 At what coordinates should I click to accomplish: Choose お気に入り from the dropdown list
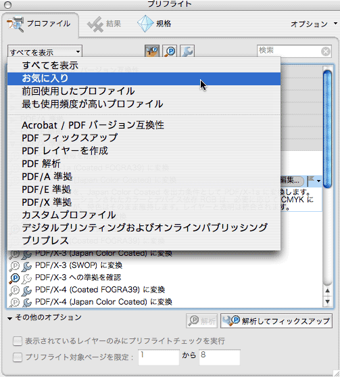coord(144,79)
